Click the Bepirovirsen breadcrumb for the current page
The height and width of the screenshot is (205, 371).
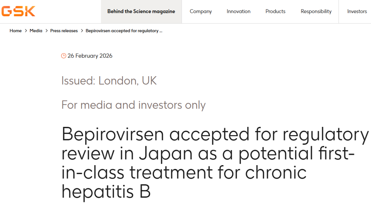122,31
